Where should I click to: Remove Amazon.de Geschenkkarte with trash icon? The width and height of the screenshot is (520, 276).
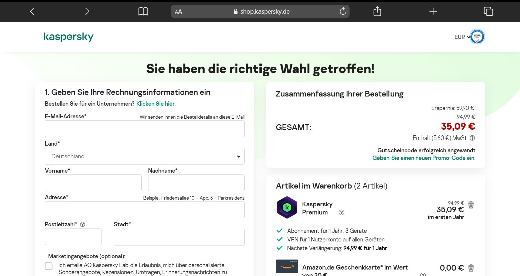(471, 268)
